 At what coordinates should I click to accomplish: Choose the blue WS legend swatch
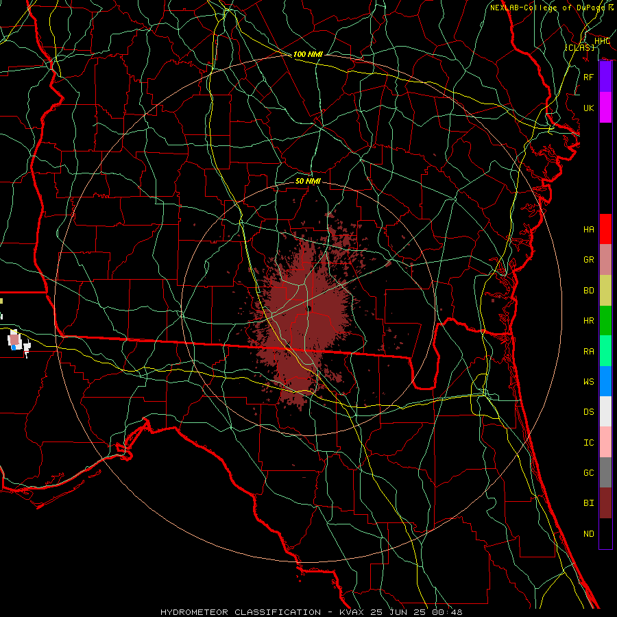(x=605, y=381)
